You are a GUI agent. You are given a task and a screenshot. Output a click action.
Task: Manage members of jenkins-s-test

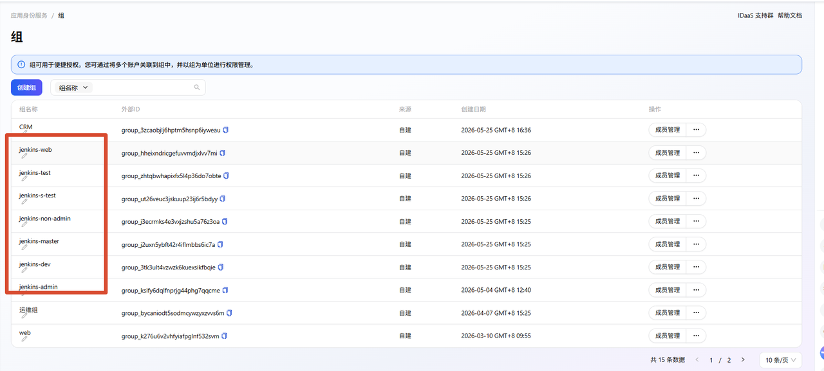pyautogui.click(x=668, y=199)
